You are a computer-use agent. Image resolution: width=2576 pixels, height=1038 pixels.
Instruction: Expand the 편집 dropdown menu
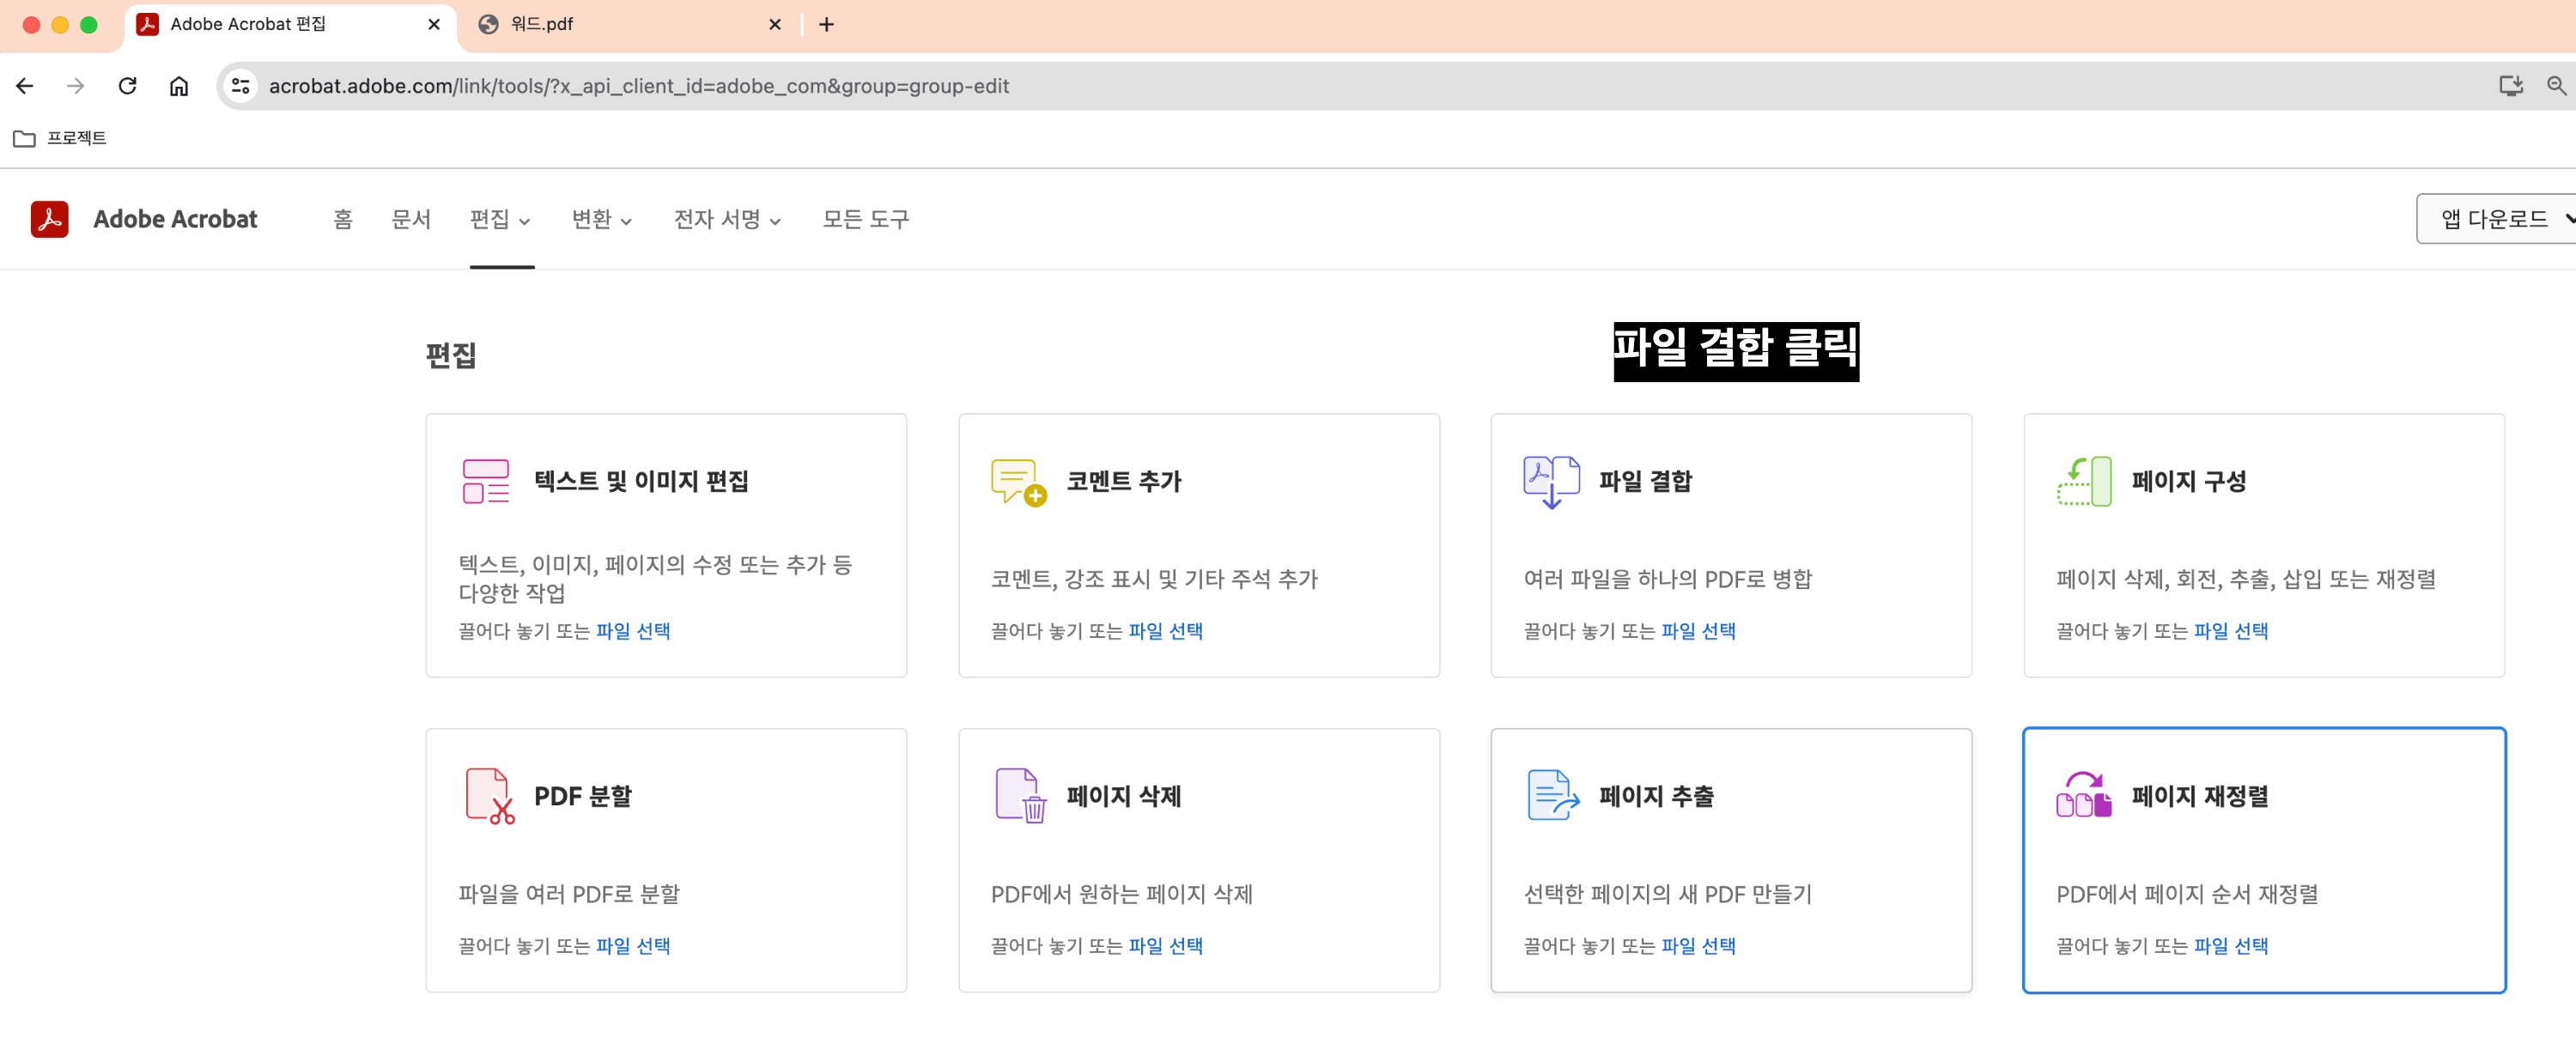[500, 219]
